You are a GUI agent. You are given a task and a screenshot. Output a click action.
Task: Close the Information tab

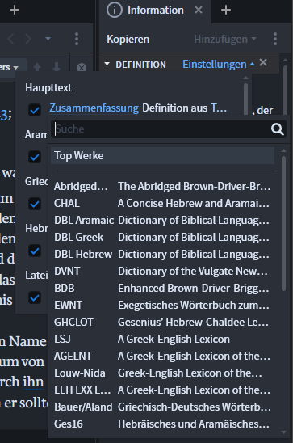199,11
